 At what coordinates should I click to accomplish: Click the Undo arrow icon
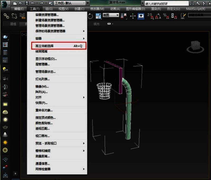coord(32,3)
